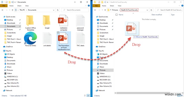Click Pictures breadcrumb in right window address bar
Image resolution: width=184 pixels, height=97 pixels.
point(115,10)
